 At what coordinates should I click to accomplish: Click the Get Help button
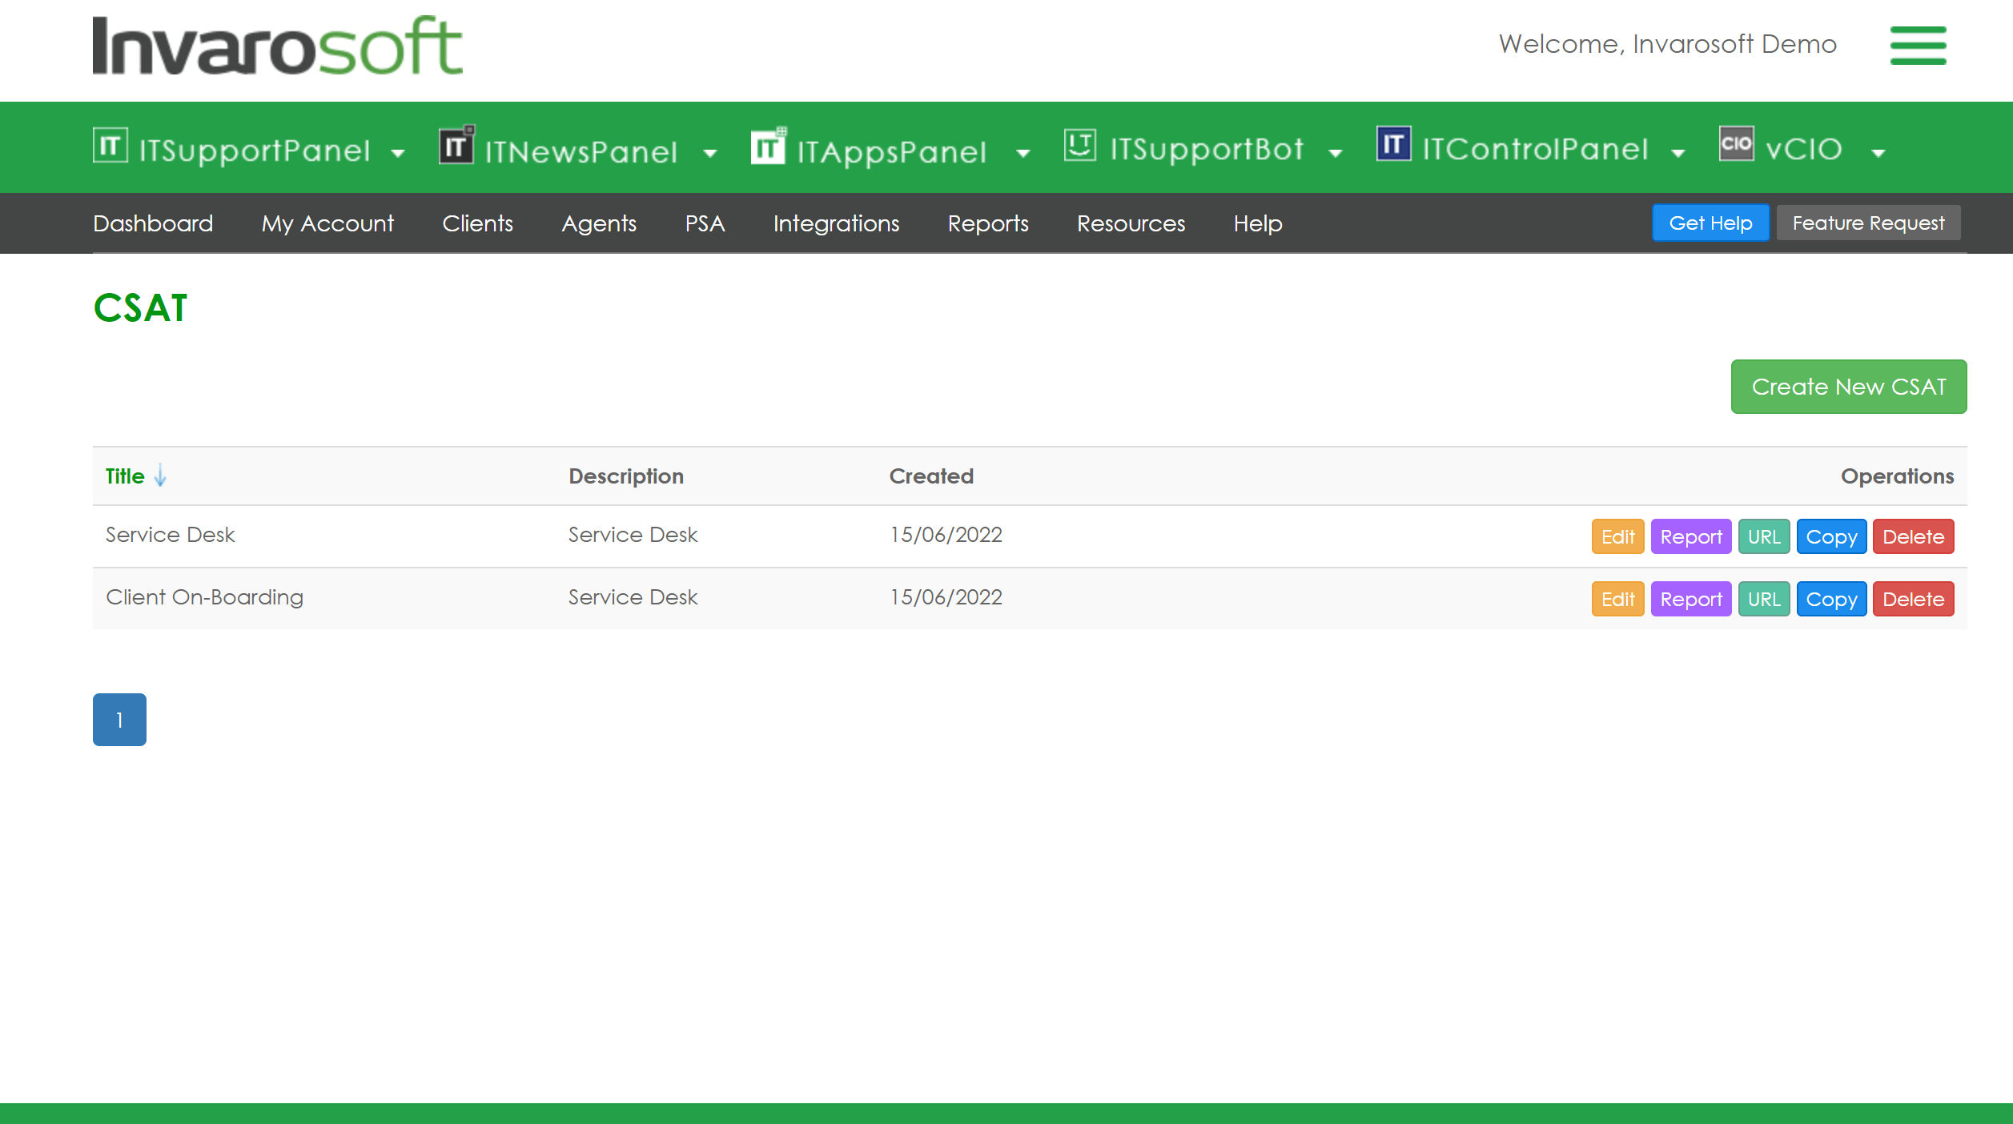(1710, 223)
